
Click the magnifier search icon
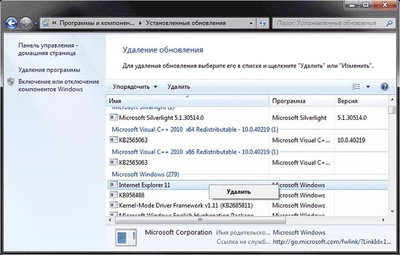tap(389, 23)
